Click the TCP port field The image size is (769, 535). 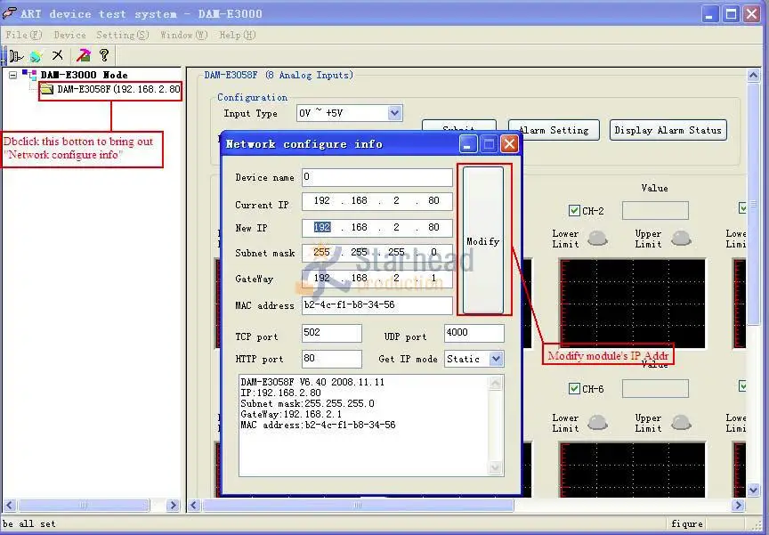(x=331, y=333)
